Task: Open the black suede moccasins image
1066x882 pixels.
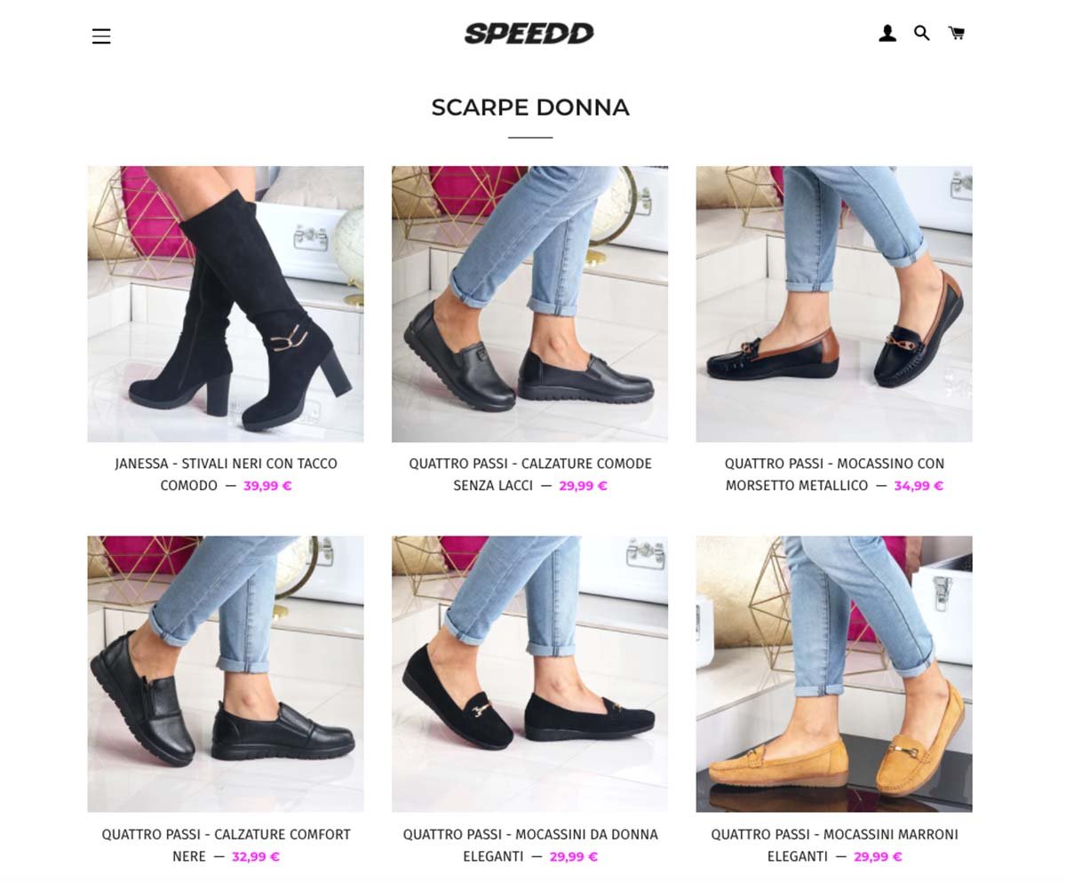Action: 529,674
